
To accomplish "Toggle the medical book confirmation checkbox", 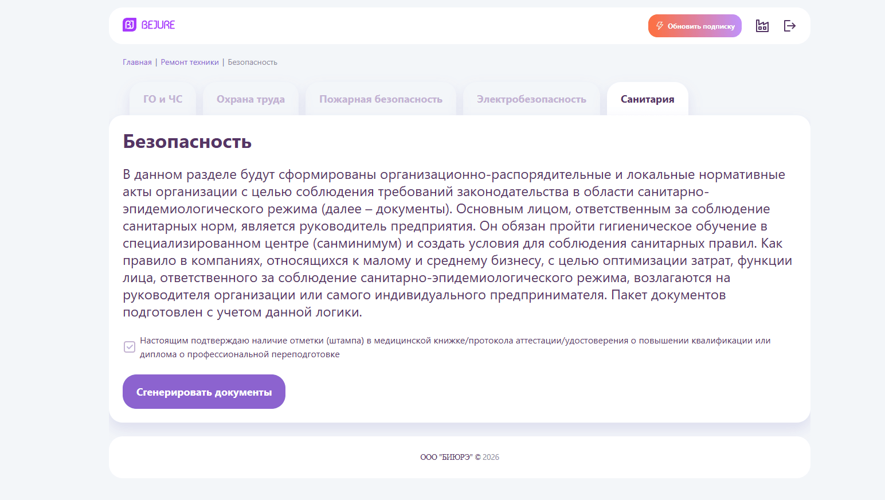I will click(x=130, y=347).
